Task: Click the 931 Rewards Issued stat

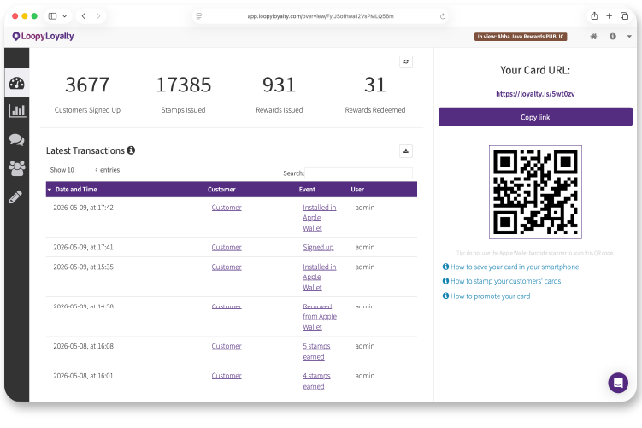Action: (280, 94)
